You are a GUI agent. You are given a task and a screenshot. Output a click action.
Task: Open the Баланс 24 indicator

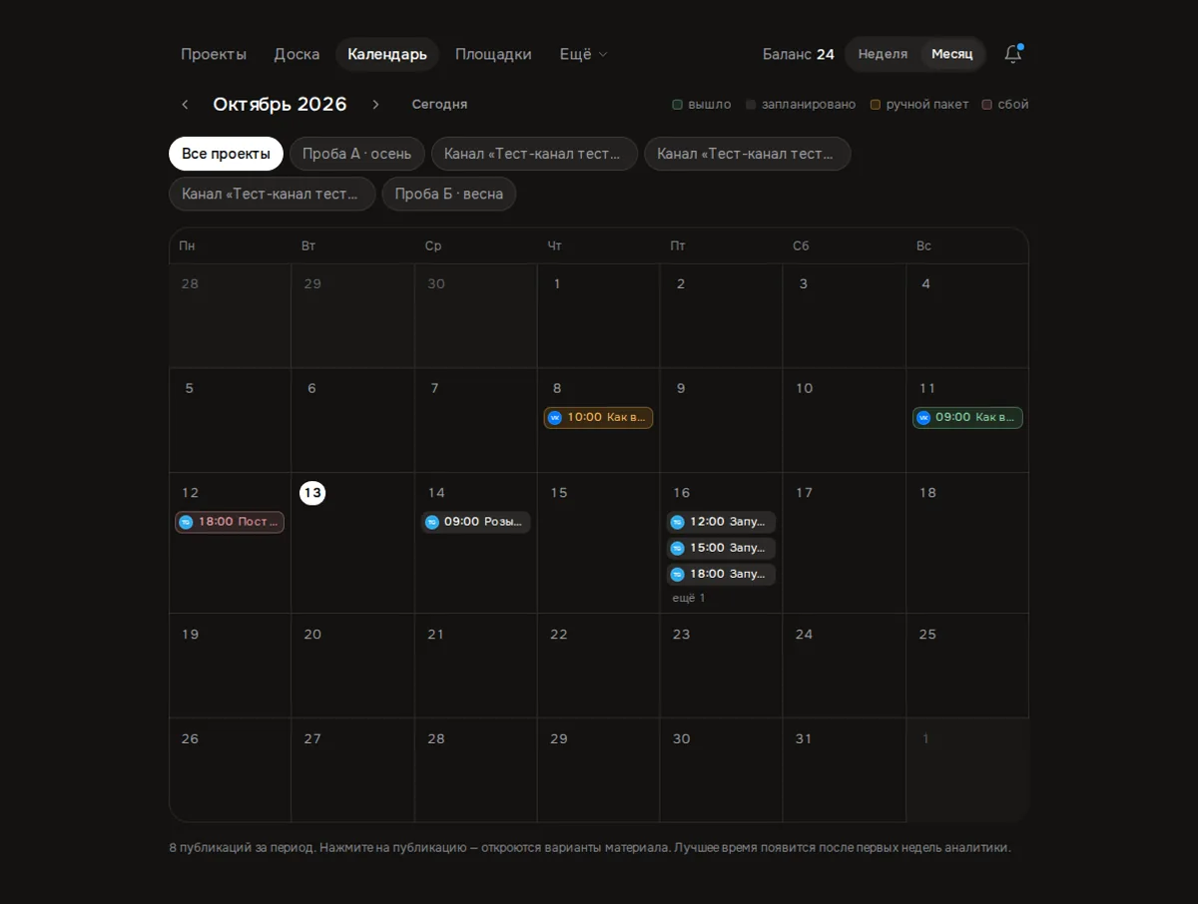click(x=799, y=54)
